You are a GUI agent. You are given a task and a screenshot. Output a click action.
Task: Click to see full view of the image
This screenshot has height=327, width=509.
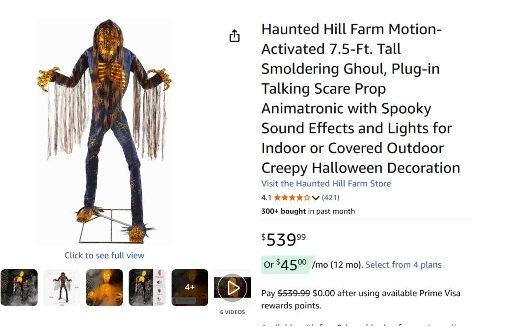[x=104, y=255]
